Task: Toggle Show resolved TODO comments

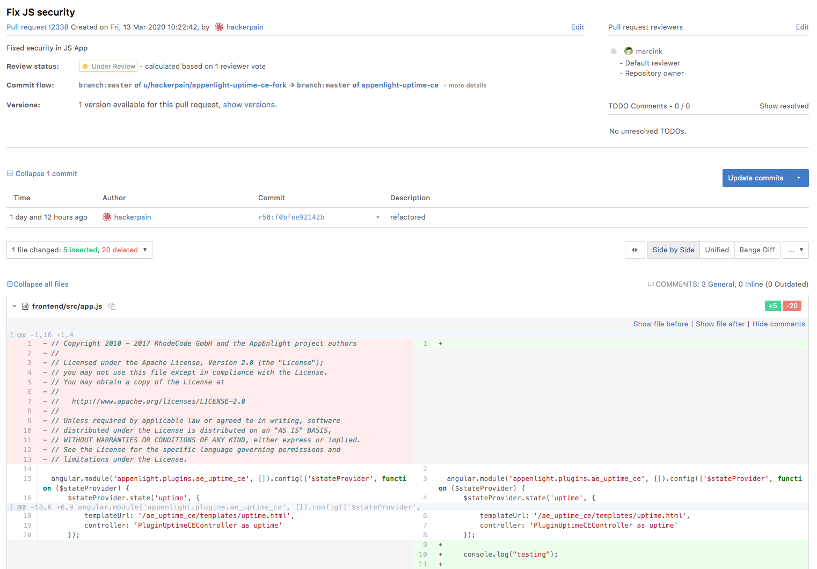Action: 784,106
